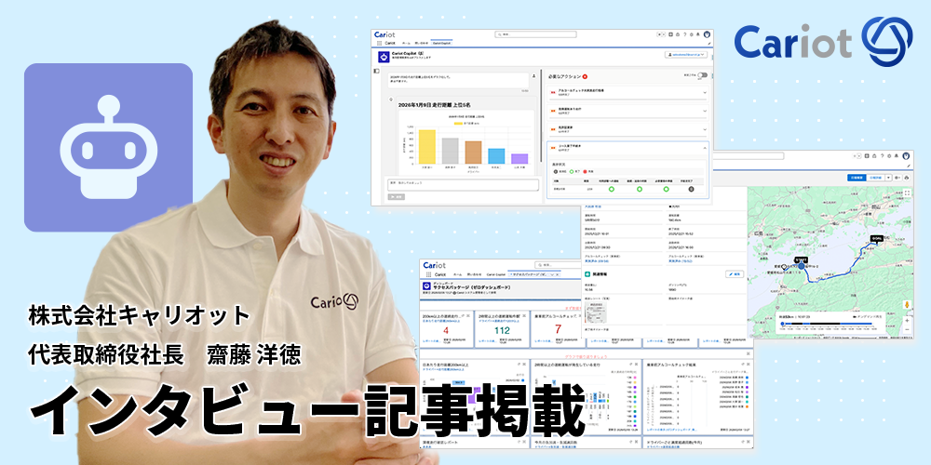Open the left アルコールチェック result link

598,261
